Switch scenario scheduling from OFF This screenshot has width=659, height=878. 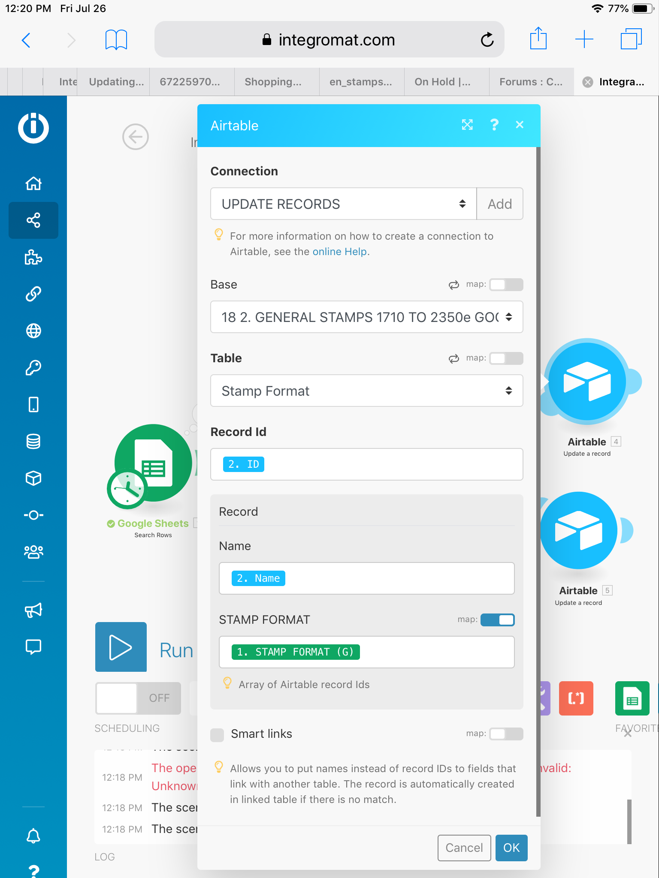click(138, 698)
